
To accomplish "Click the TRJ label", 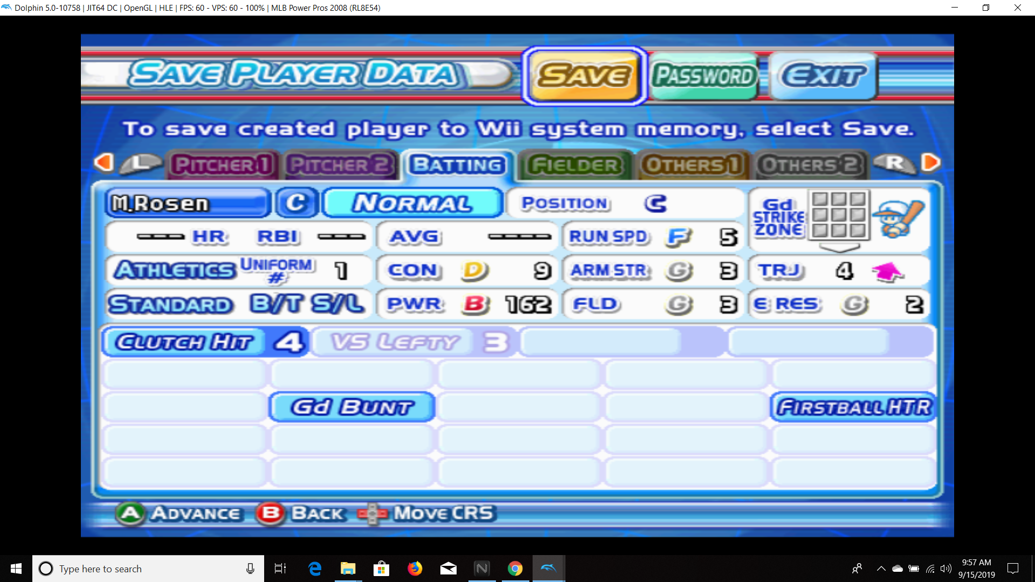I will coord(781,271).
